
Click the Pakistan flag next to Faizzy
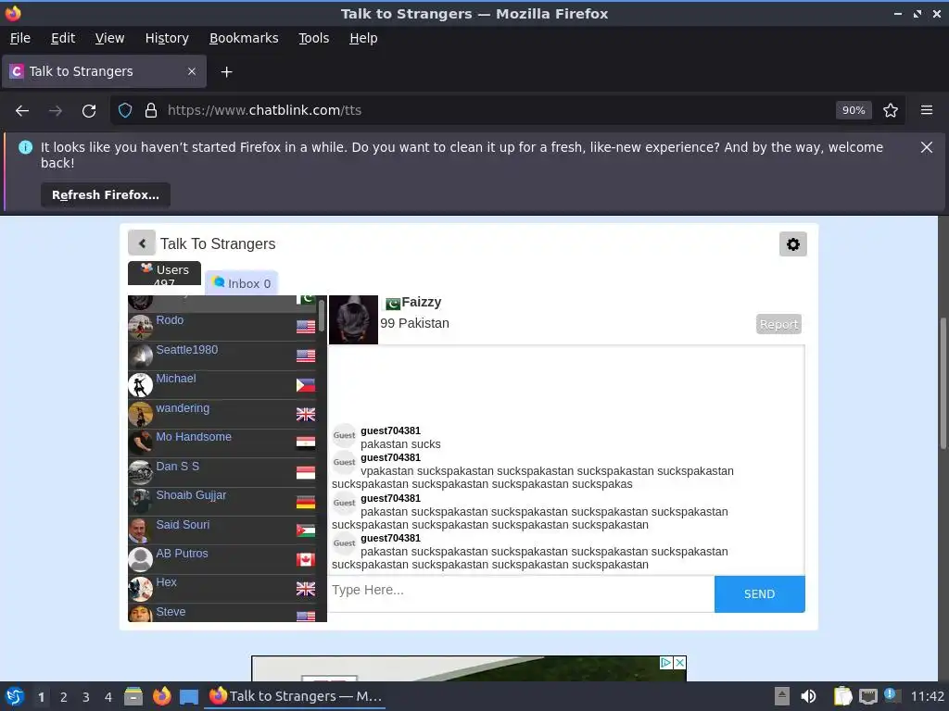393,304
